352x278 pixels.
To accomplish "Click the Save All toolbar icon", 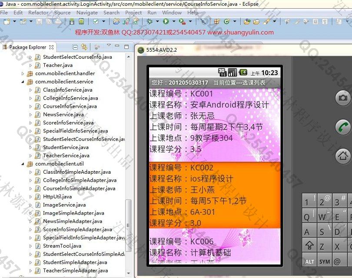I will [x=49, y=22].
